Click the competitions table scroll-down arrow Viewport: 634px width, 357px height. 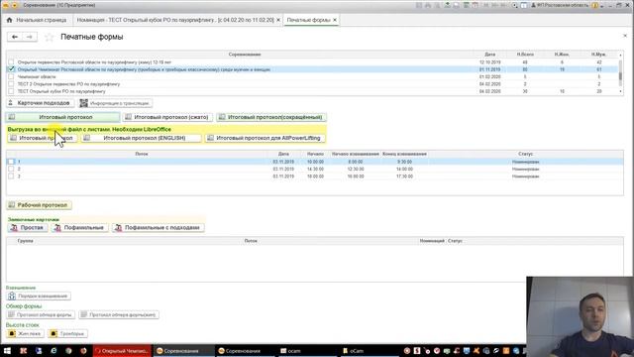click(x=621, y=92)
